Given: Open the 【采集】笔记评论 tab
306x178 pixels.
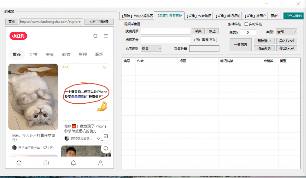Looking at the screenshot, I should 227,15.
